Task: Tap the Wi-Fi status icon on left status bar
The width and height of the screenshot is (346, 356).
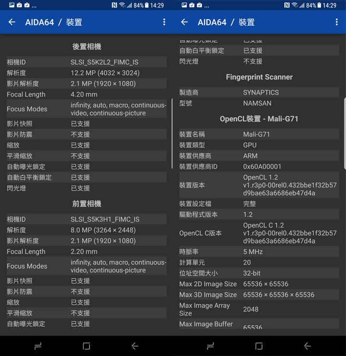Action: [123, 5]
